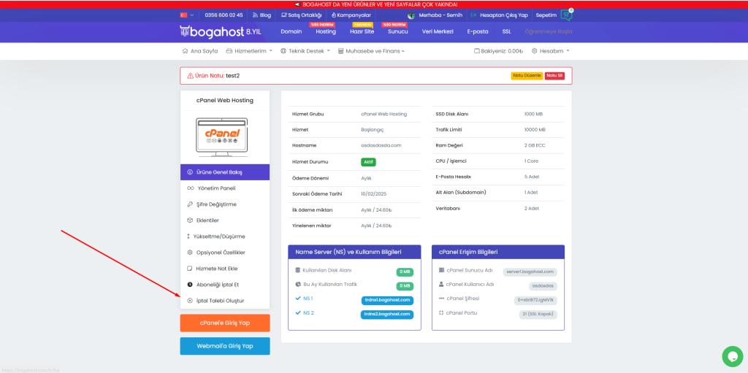
Task: Click the SSD Disk Alanı value 1000 MB
Action: pyautogui.click(x=533, y=115)
